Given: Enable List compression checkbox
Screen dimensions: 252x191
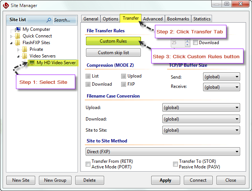Looking at the screenshot, I should (x=88, y=76).
